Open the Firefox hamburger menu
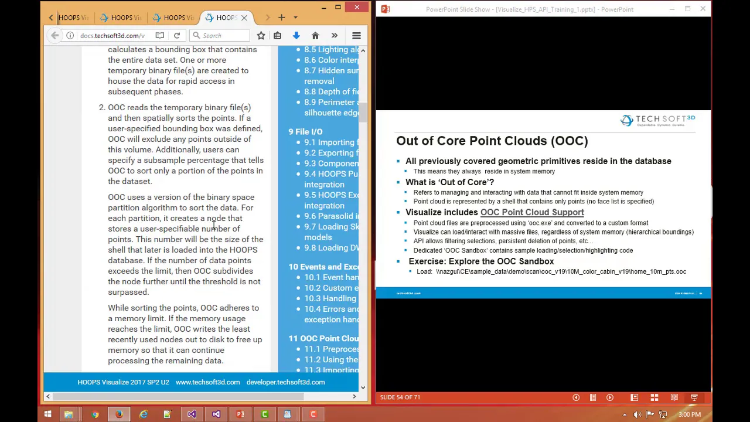 356,36
